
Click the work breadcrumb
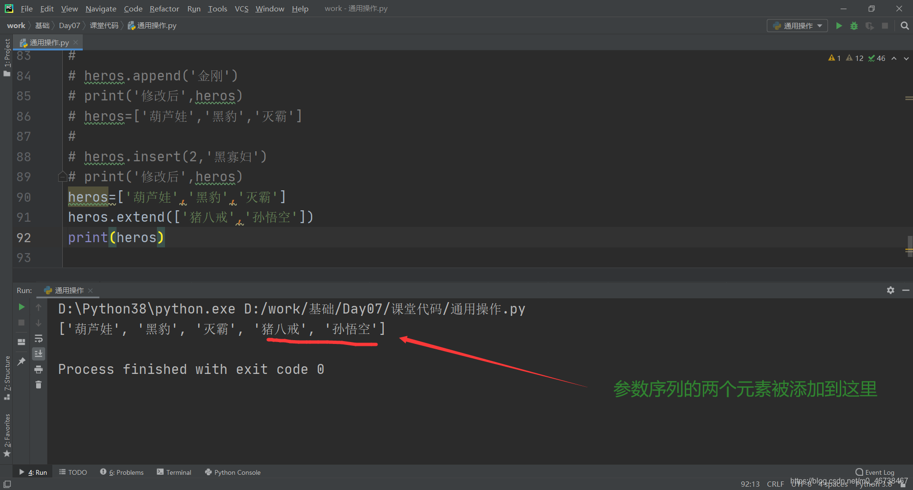(x=16, y=26)
